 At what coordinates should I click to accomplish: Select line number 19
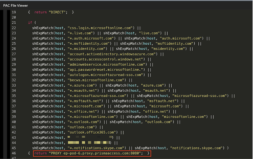point(14,12)
